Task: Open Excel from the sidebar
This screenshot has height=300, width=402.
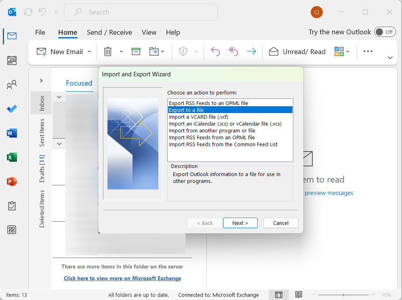Action: (x=12, y=157)
